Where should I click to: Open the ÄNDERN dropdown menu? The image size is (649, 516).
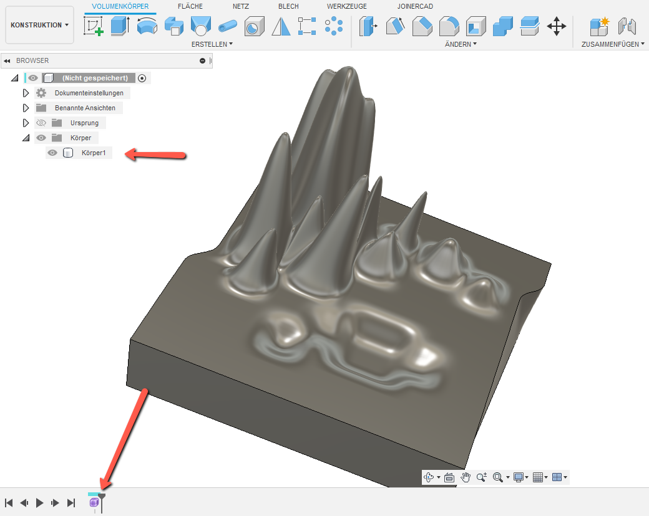tap(461, 44)
